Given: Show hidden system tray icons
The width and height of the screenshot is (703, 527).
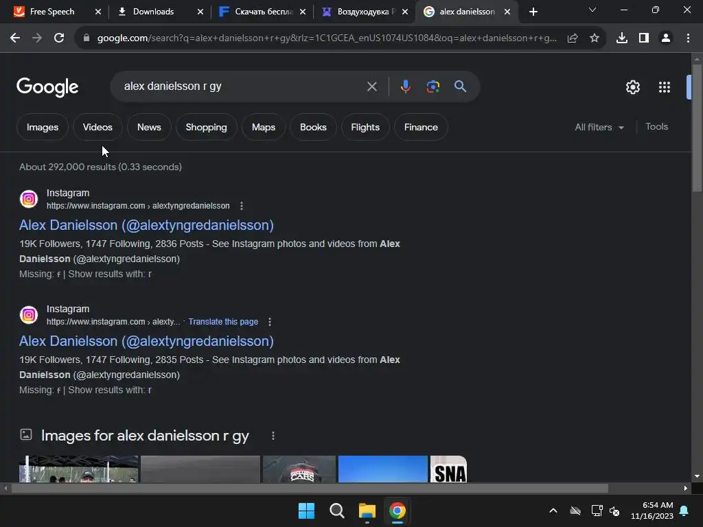Looking at the screenshot, I should coord(553,511).
